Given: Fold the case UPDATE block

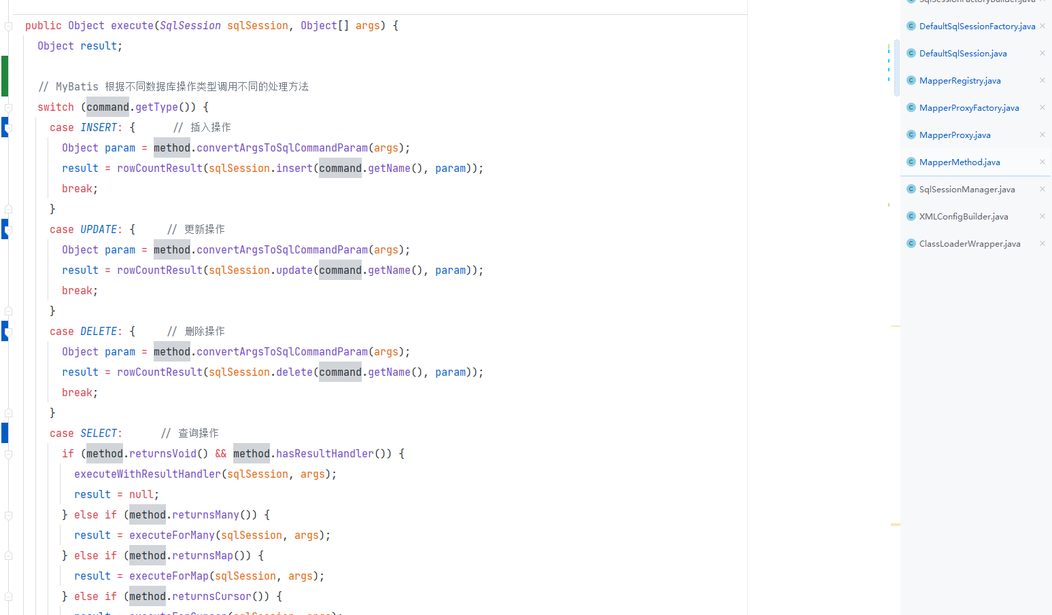Looking at the screenshot, I should click(x=9, y=230).
